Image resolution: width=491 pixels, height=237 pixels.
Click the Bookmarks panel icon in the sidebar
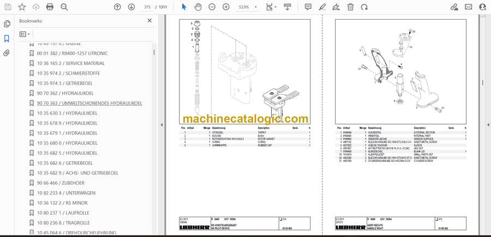coord(7,39)
